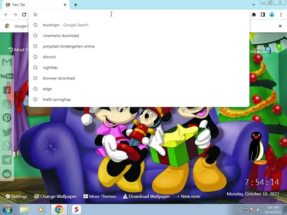Open the taskbar clock 7:54 AM
Viewport: 287px width, 215px height.
coord(273,210)
